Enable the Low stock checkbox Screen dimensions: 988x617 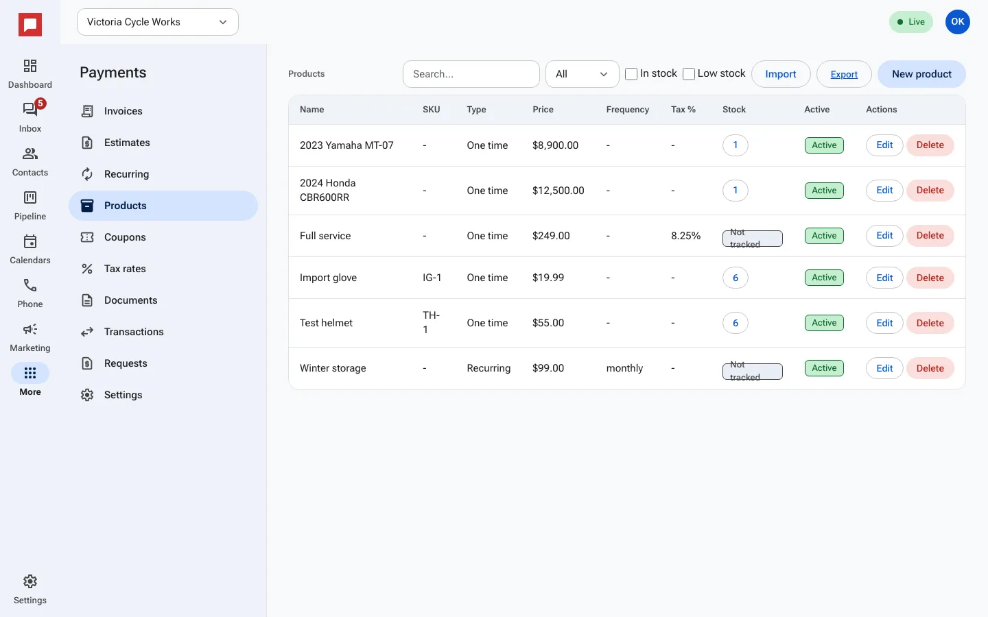(689, 74)
